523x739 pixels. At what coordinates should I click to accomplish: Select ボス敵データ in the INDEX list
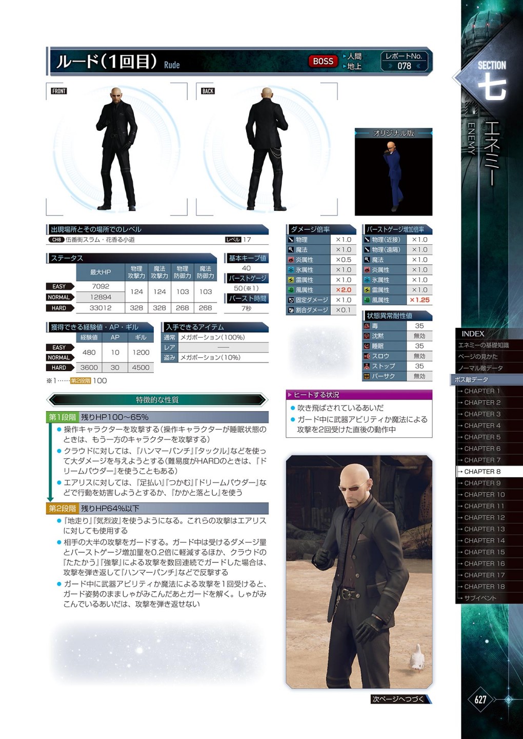click(471, 380)
